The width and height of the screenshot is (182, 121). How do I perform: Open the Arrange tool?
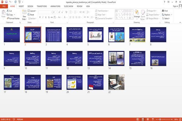tap(137, 15)
